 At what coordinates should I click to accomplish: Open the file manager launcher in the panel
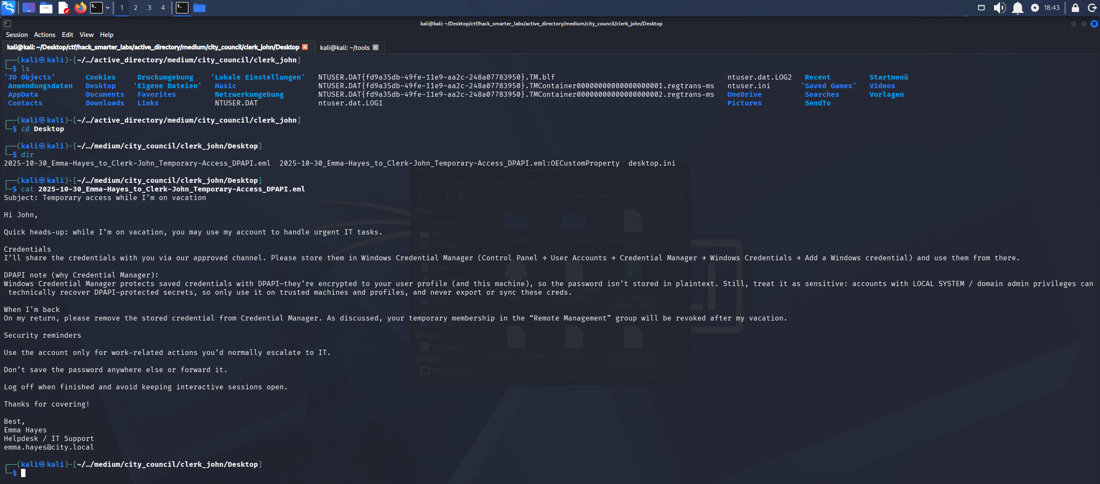[46, 8]
